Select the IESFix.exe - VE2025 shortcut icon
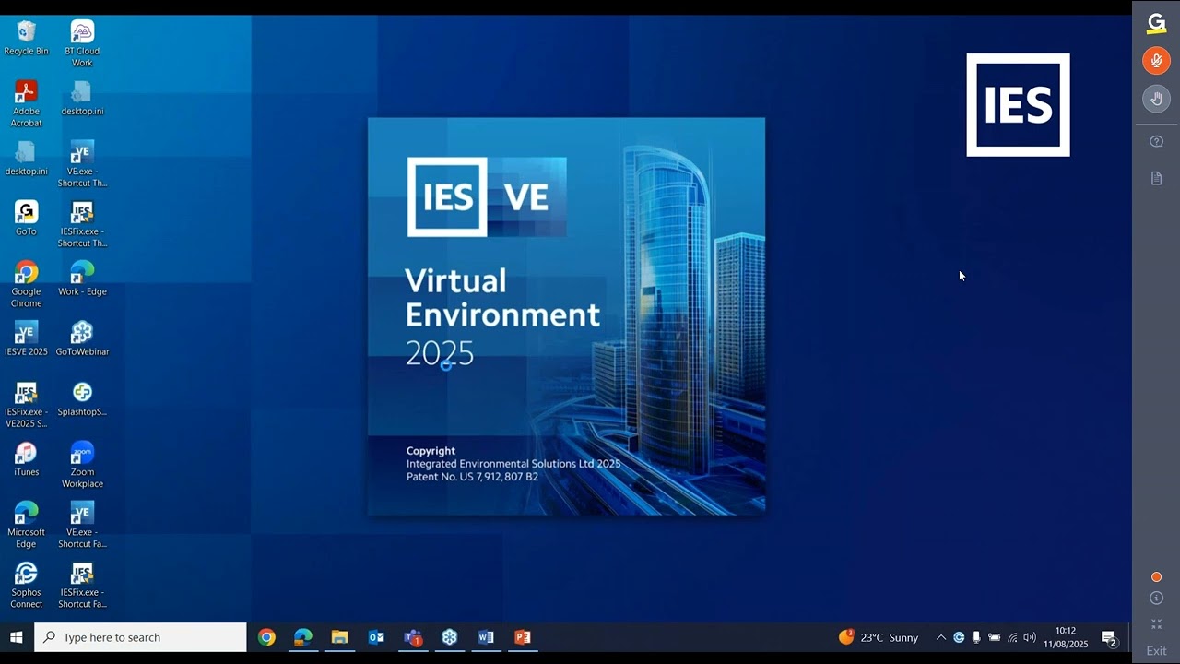 tap(26, 405)
